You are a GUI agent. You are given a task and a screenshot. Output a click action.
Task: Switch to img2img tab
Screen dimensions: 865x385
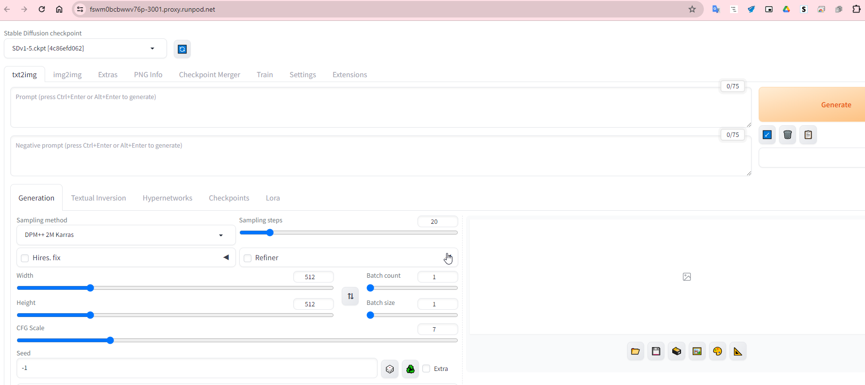tap(67, 75)
